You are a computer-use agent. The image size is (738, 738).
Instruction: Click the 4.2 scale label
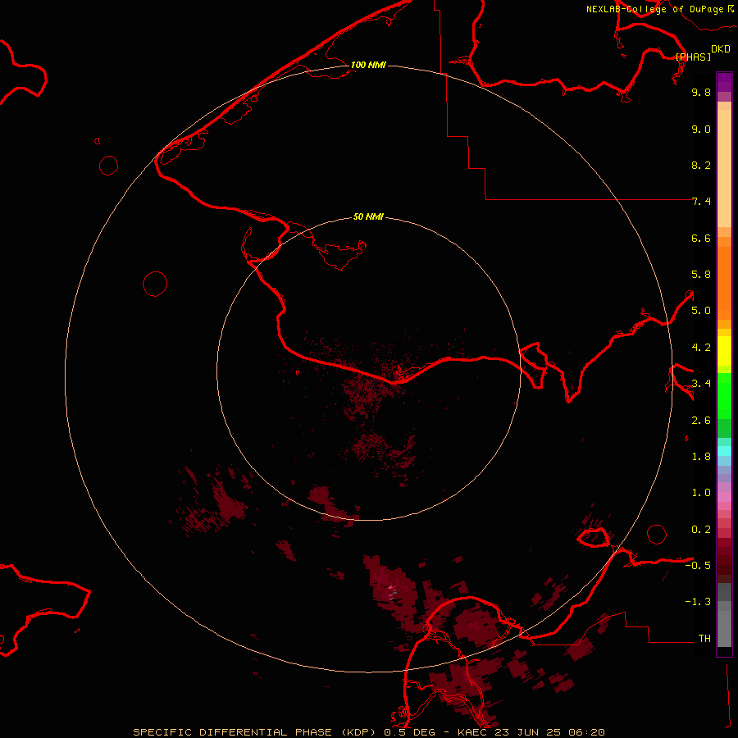701,348
